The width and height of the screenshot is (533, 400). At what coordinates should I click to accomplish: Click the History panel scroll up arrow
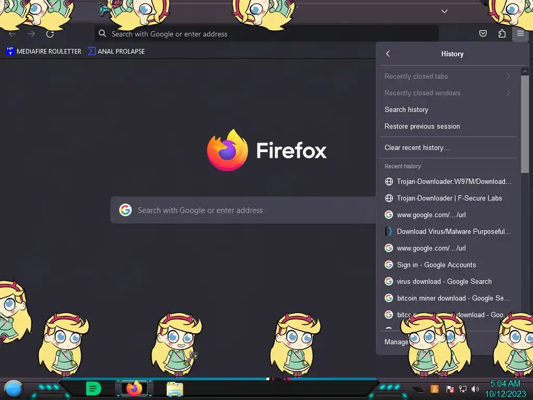525,71
